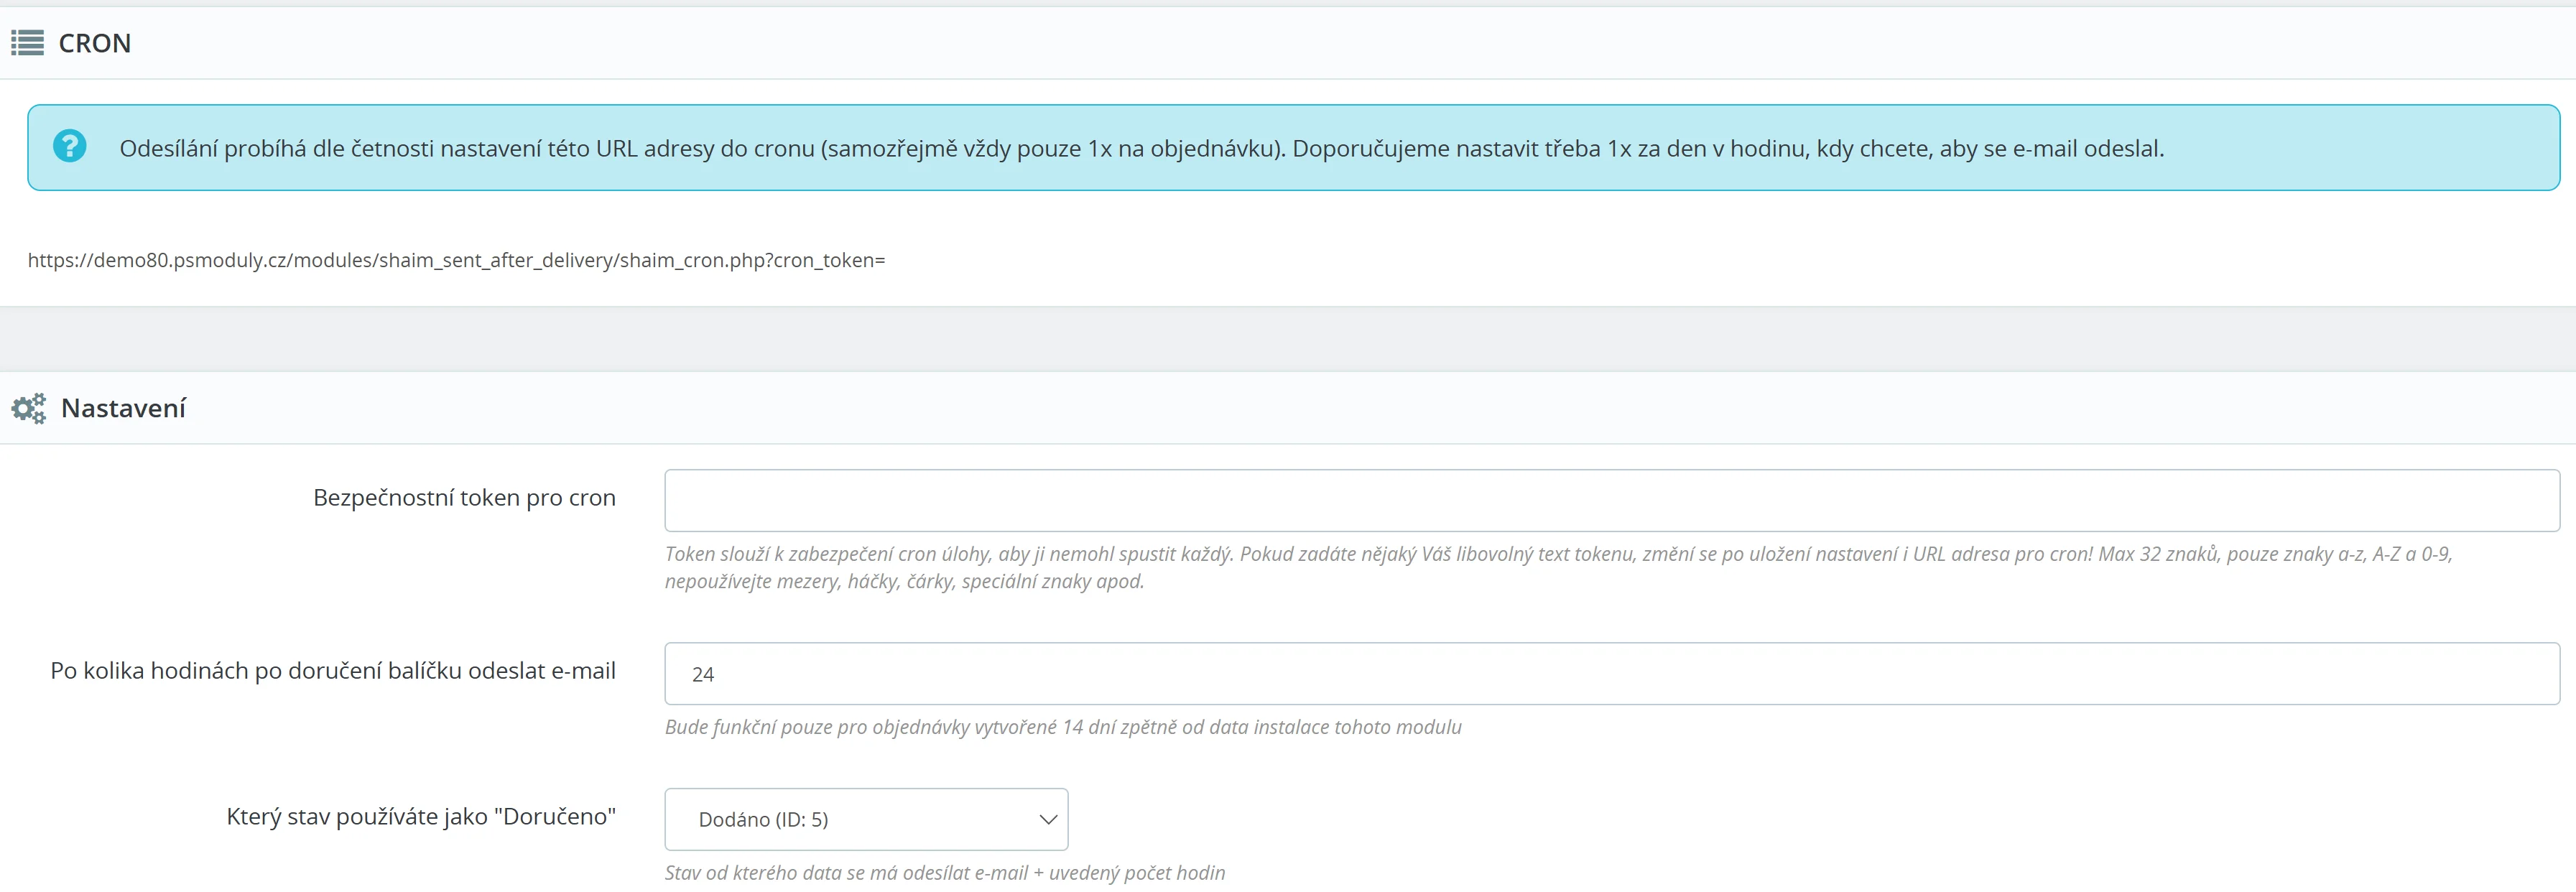Click the Nastavení panel heading
This screenshot has width=2576, height=892.
point(123,408)
